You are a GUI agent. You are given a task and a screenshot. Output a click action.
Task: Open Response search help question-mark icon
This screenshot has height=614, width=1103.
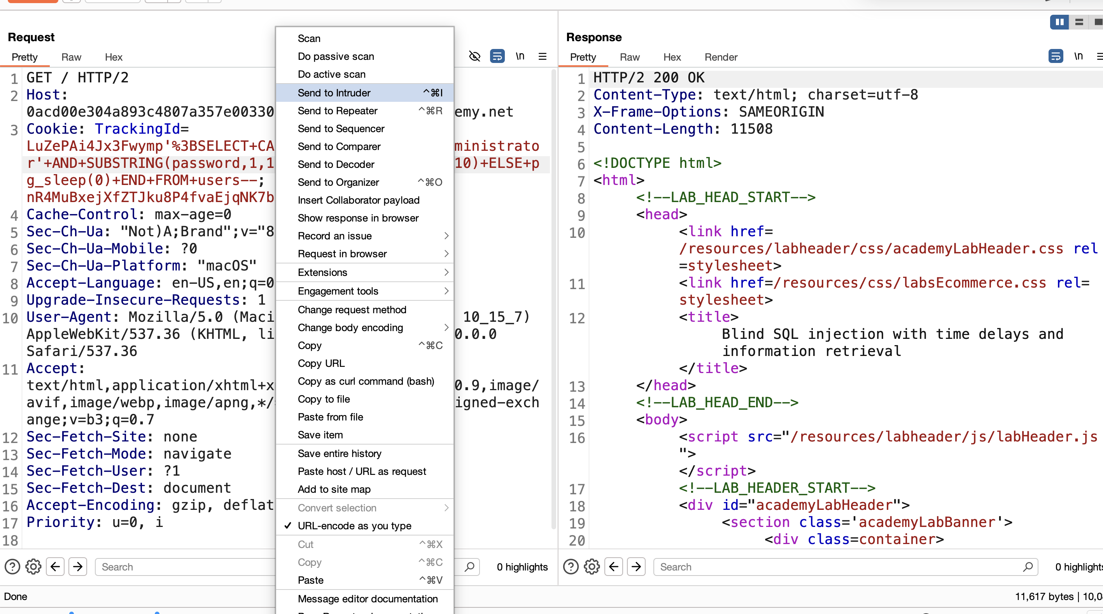coord(571,567)
